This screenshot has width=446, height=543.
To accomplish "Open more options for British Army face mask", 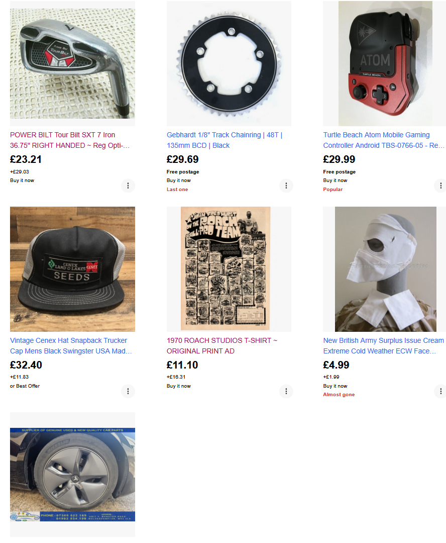I will click(x=440, y=391).
